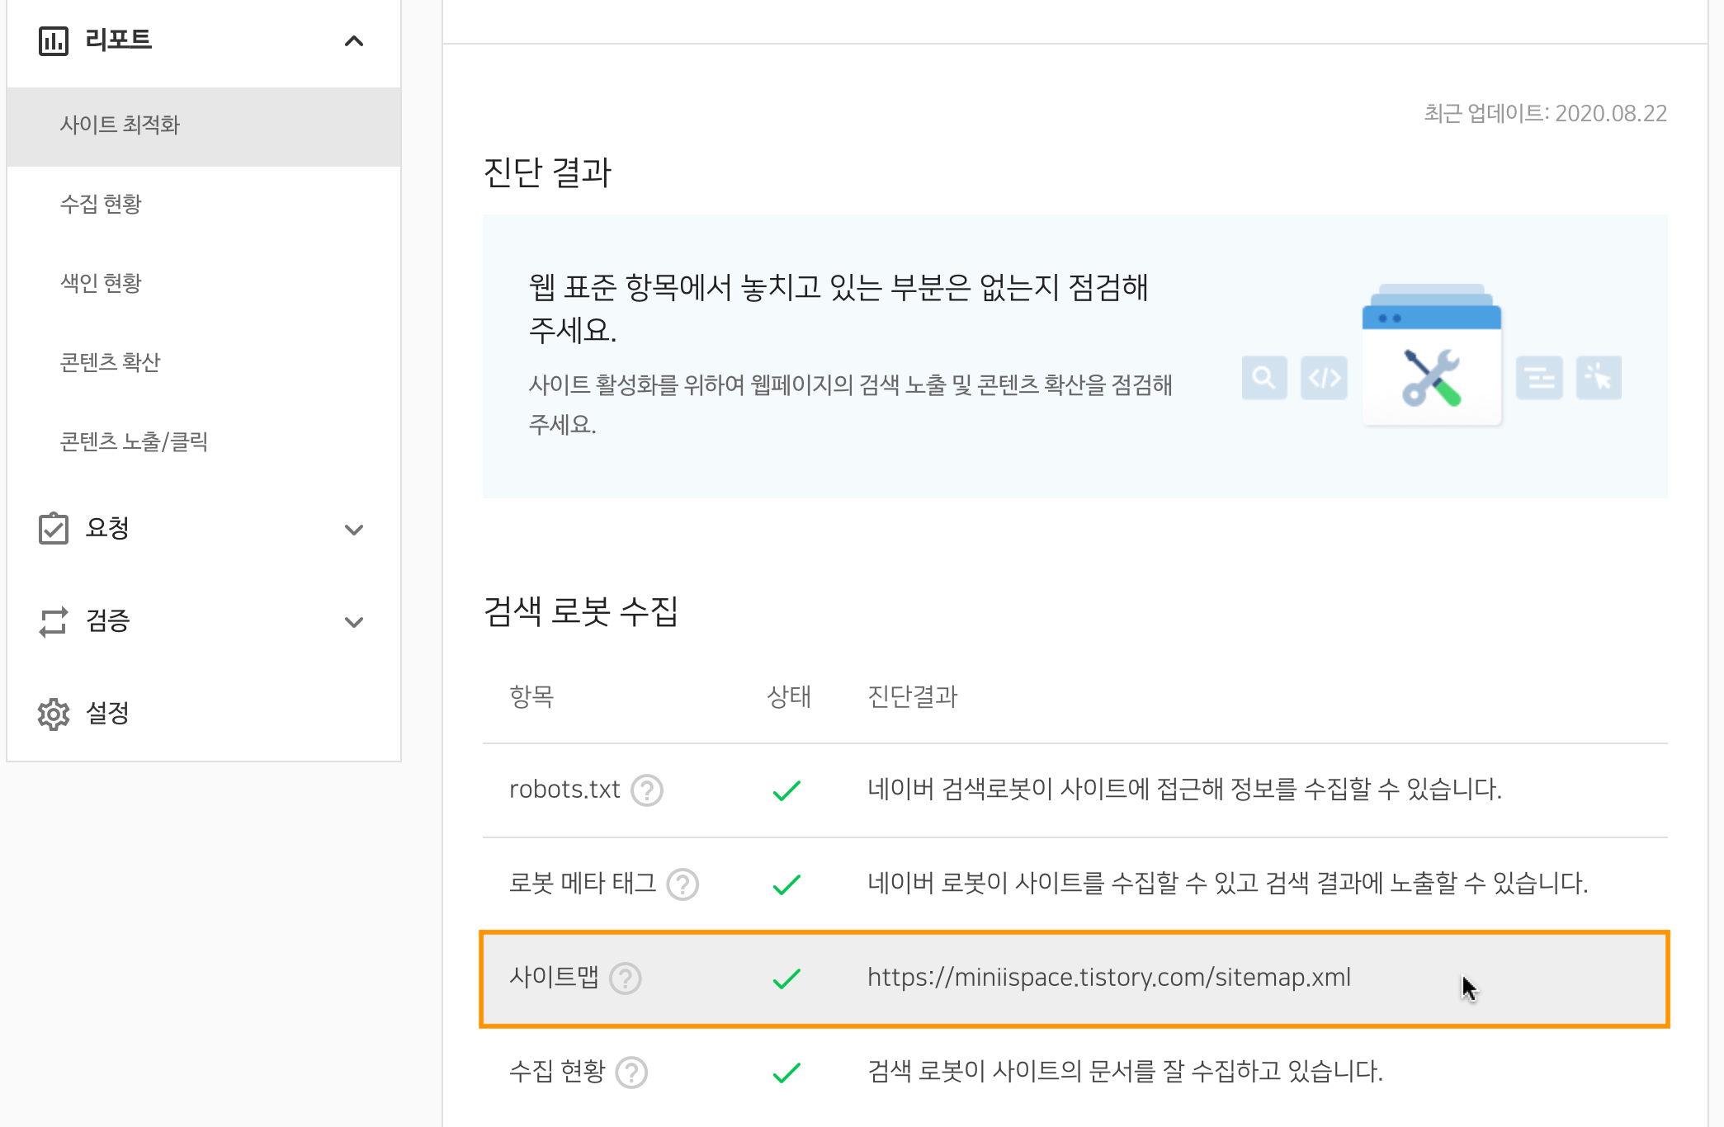The image size is (1724, 1127).
Task: Click the 요청 clipboard check icon
Action: point(54,529)
